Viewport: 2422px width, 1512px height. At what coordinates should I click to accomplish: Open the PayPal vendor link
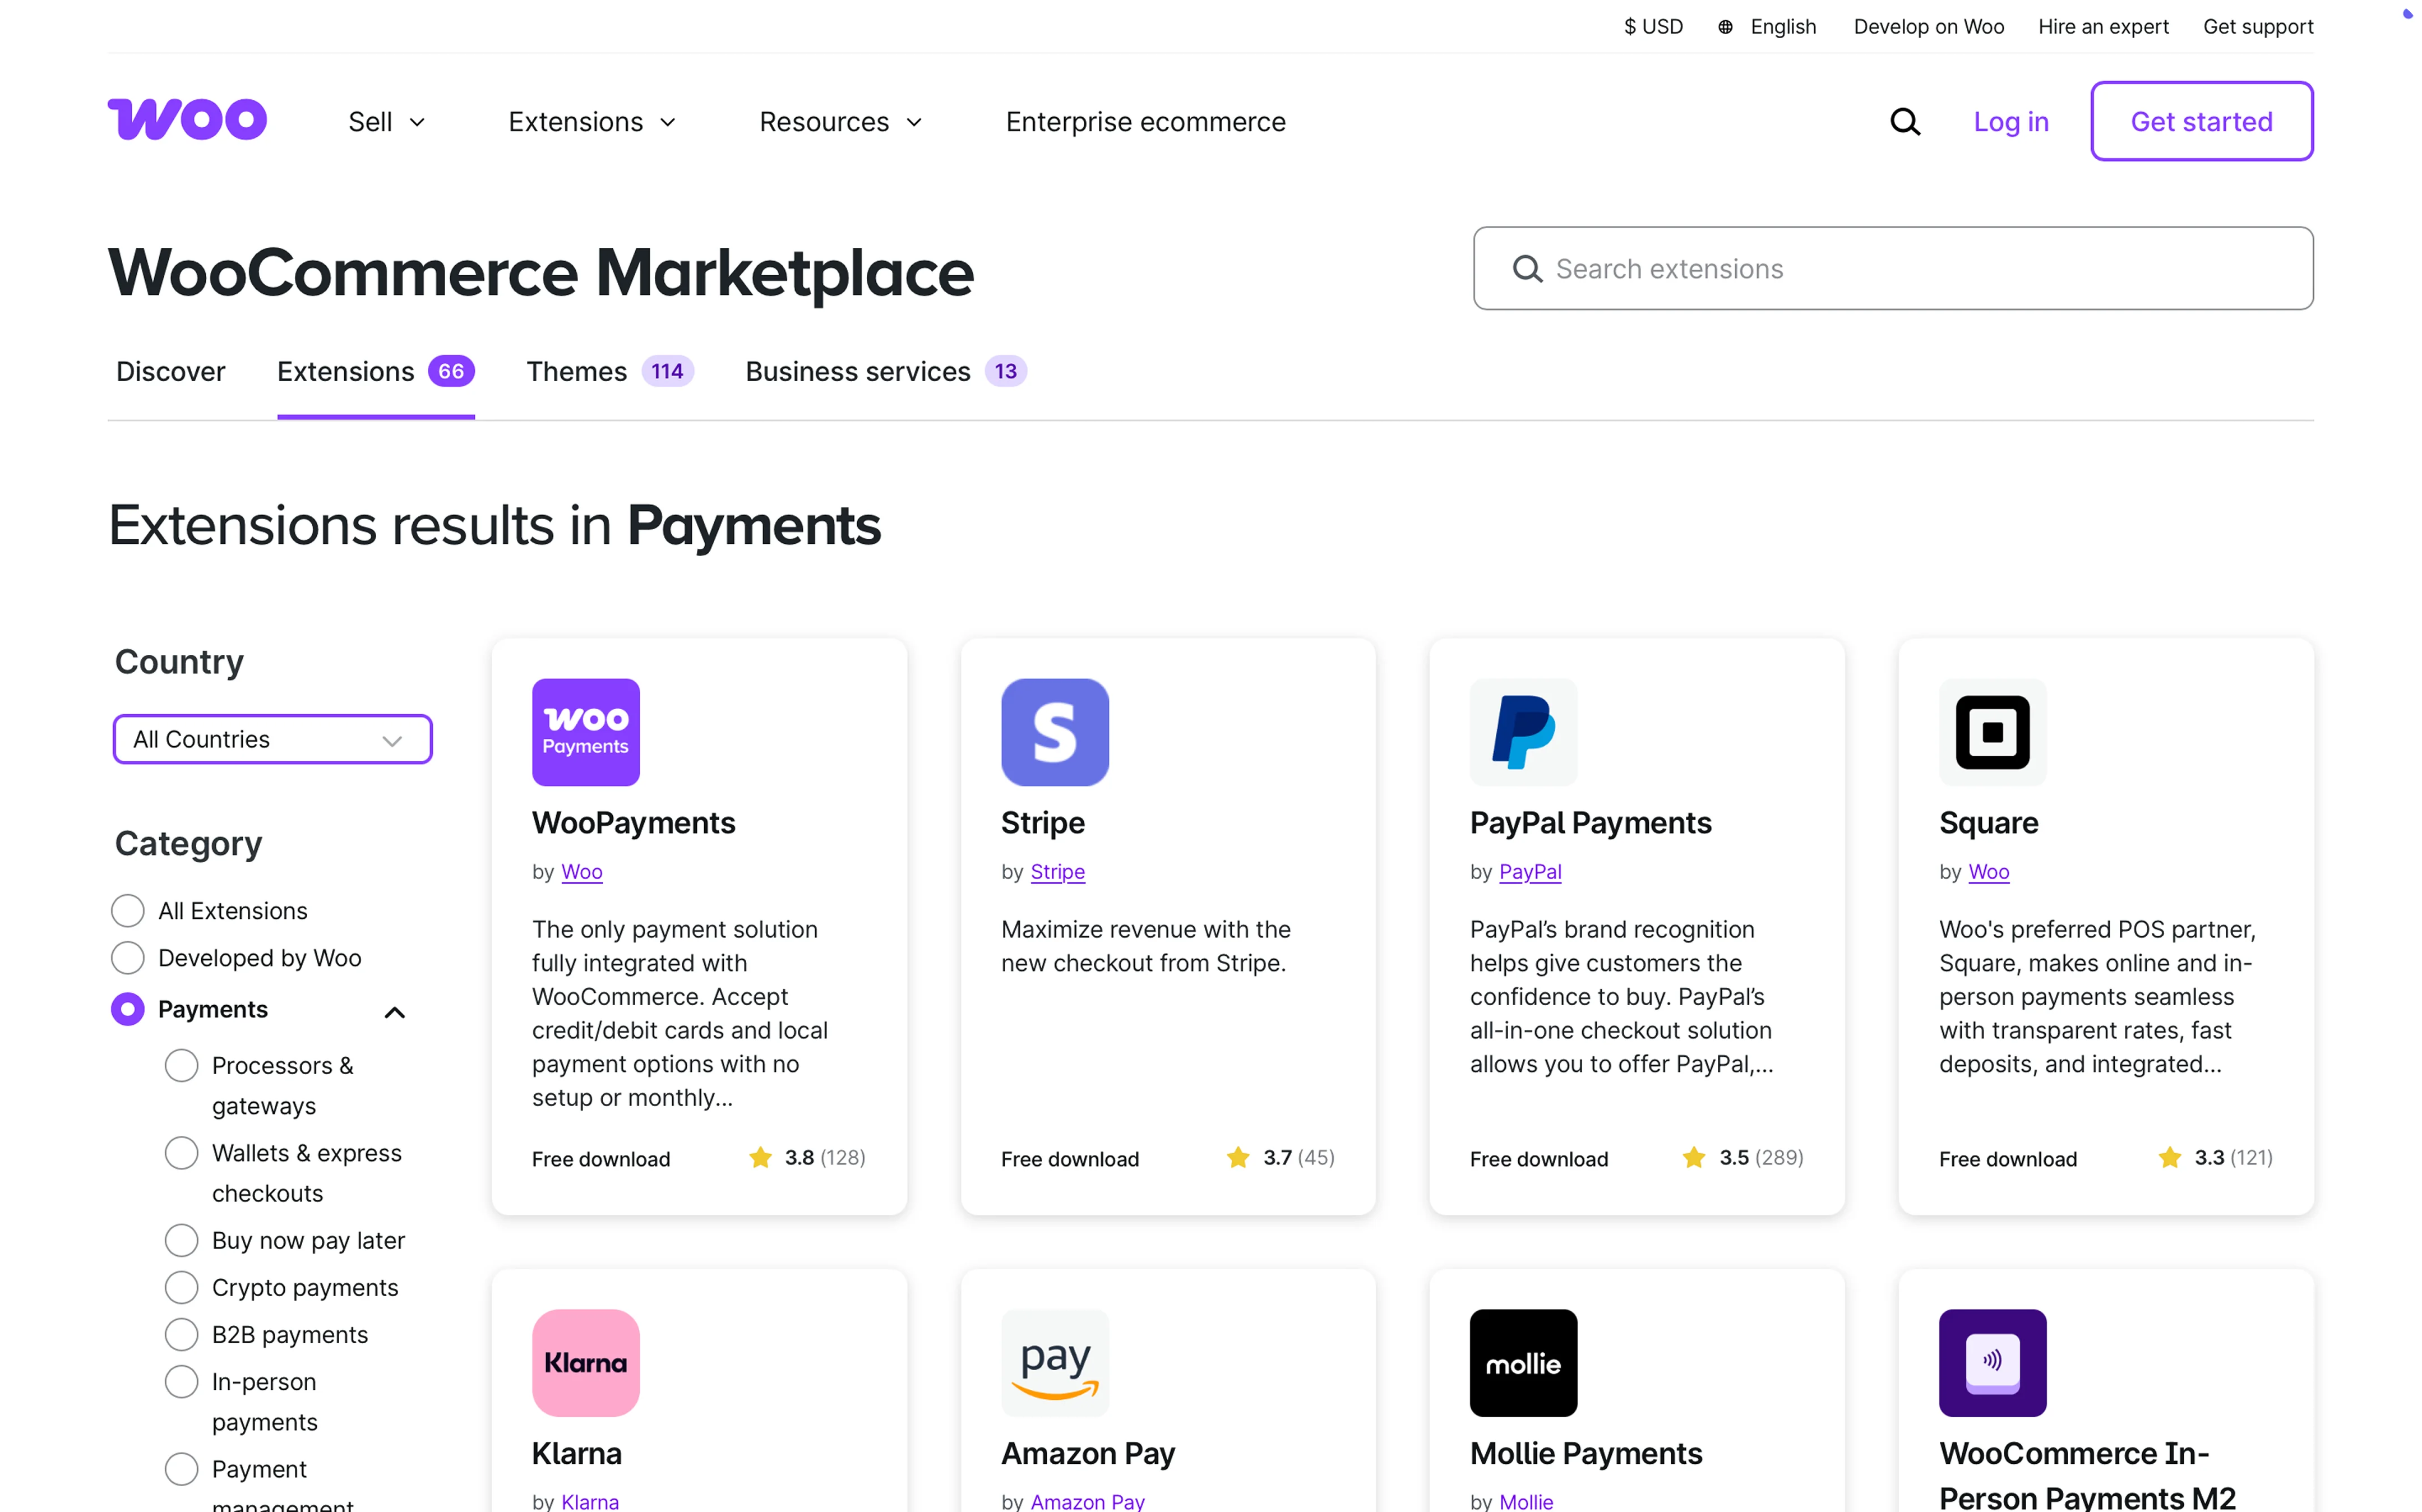1529,872
